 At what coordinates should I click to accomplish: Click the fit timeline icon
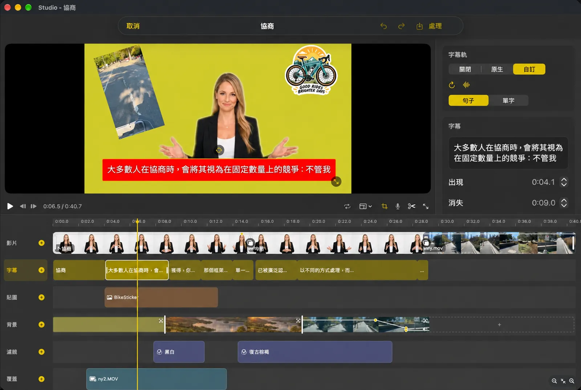point(563,381)
